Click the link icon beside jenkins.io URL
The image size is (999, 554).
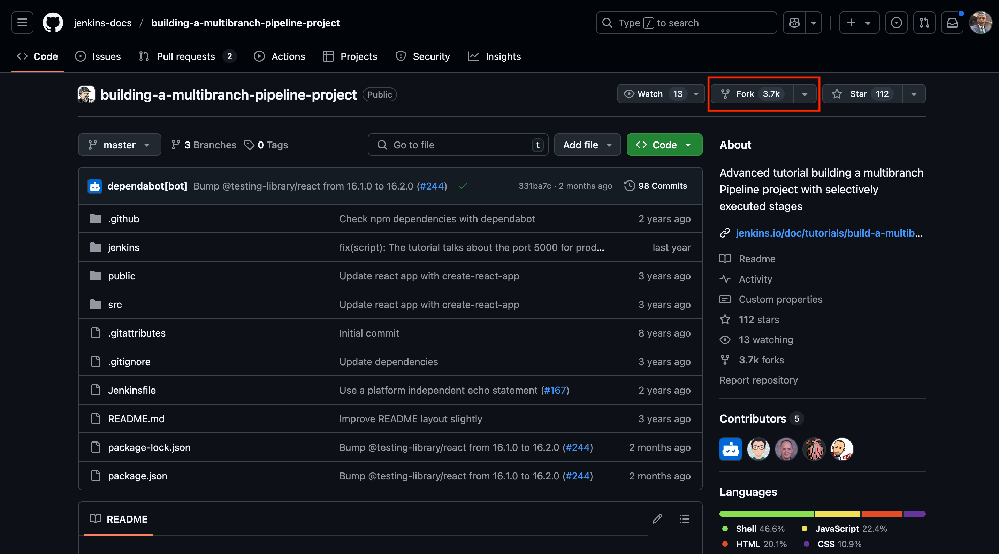point(725,233)
